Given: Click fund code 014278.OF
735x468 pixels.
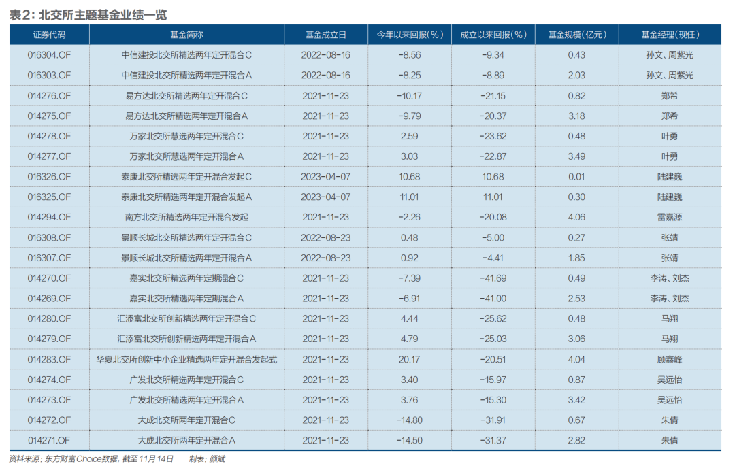Looking at the screenshot, I should coord(49,136).
